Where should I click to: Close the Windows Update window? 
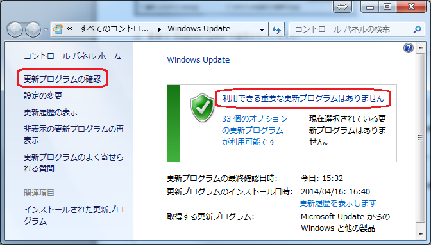click(411, 6)
